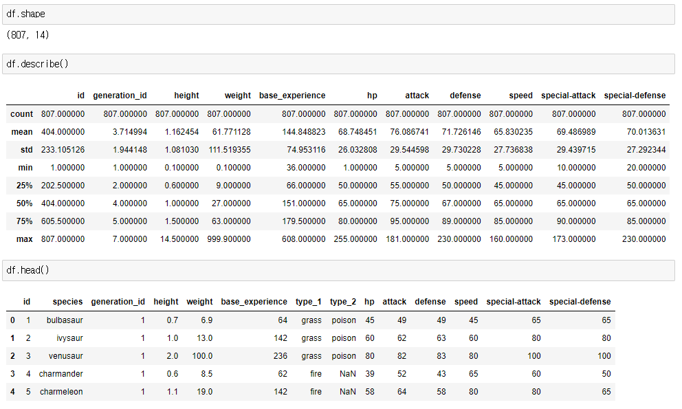Screen dimensions: 682x409
Task: Click the mean speed value 65.830235
Action: (514, 132)
